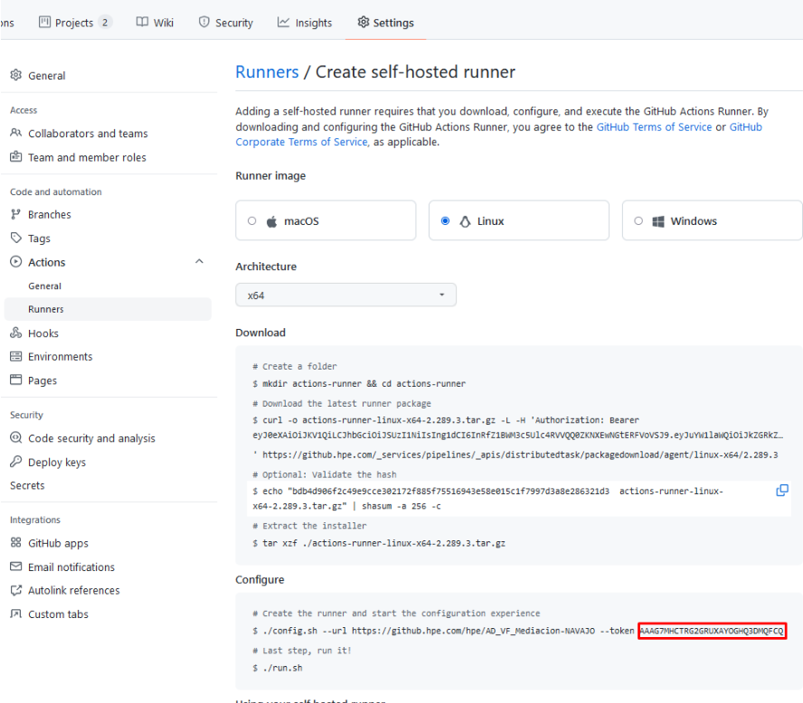Select Runners sub-item under Actions
803x703 pixels.
coord(108,309)
